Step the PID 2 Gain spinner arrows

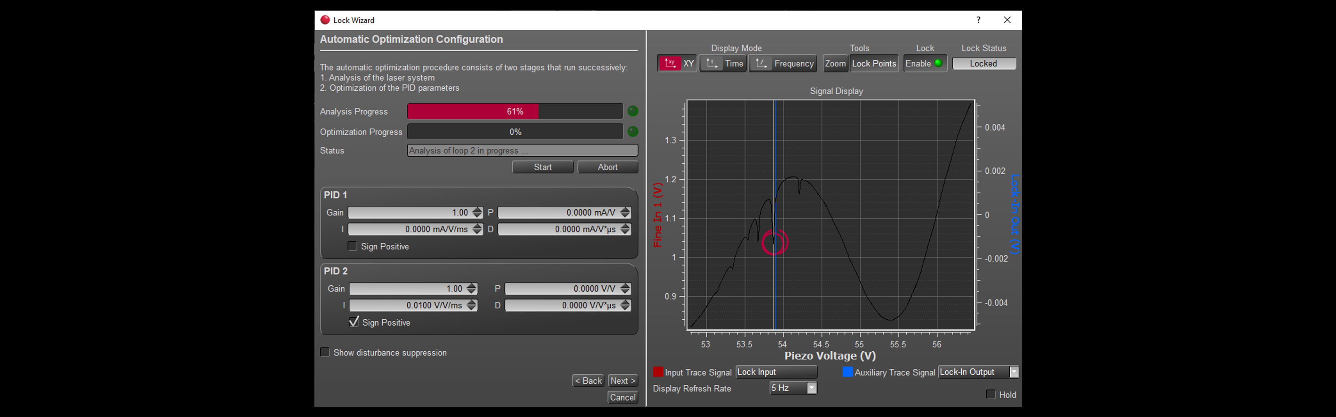pos(471,288)
